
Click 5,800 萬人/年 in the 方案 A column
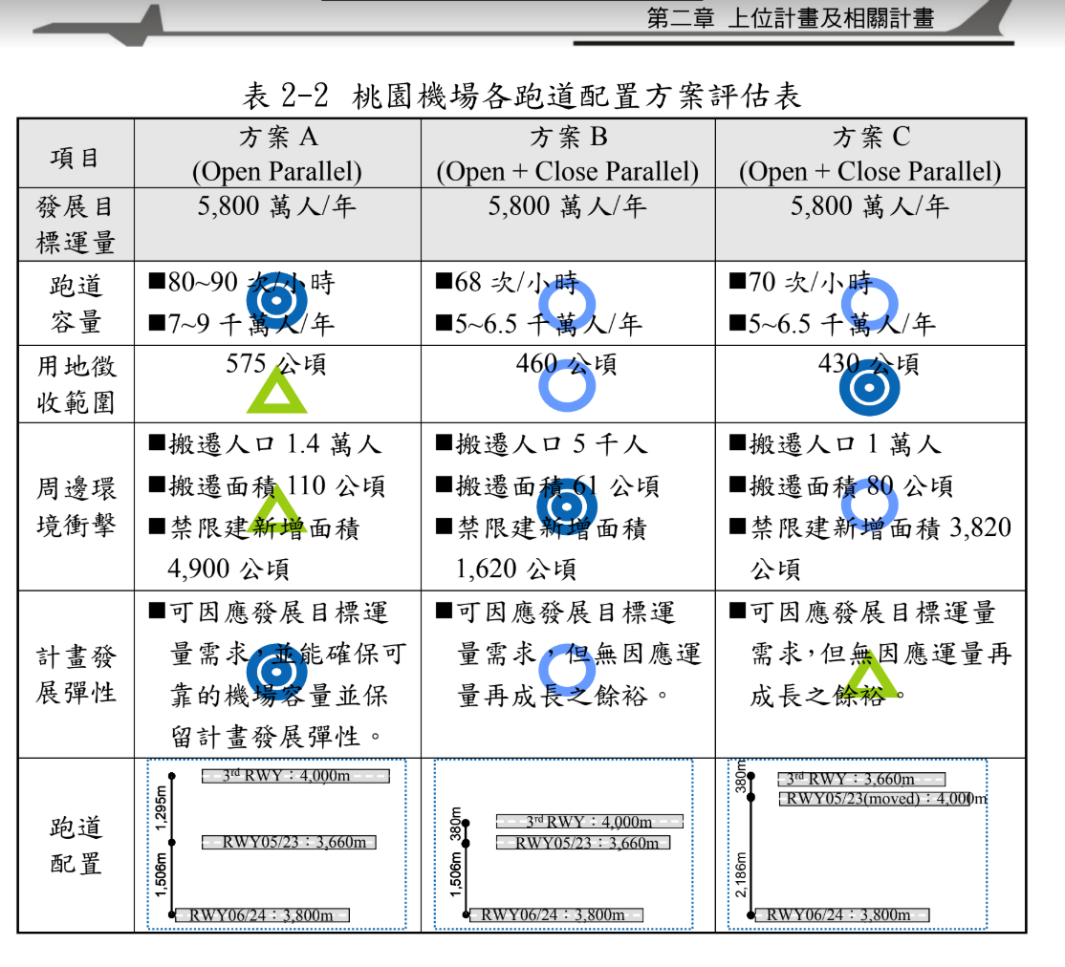point(276,205)
